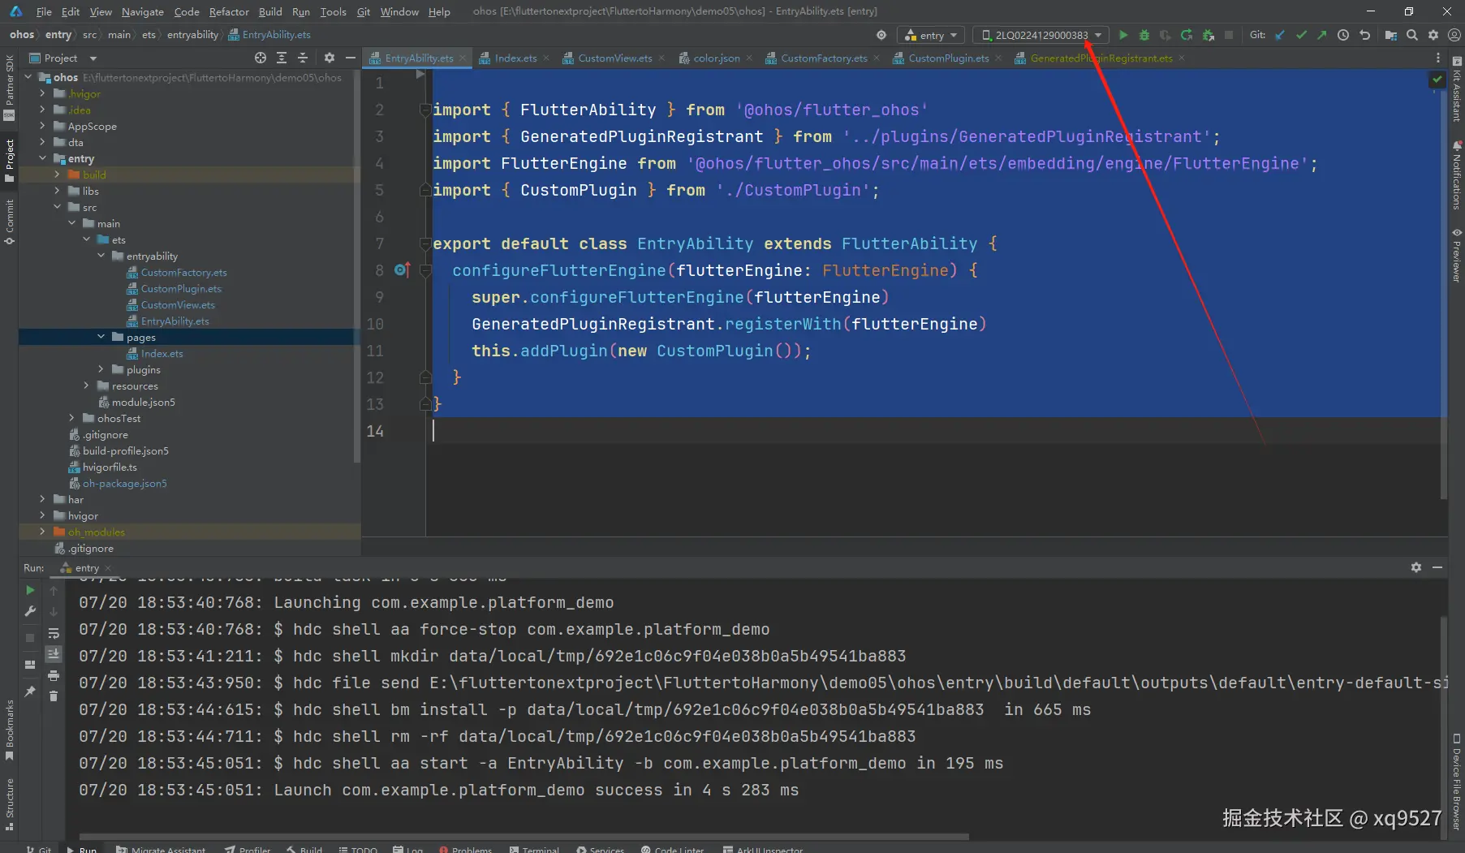Toggle pin tab in Run panel
The height and width of the screenshot is (853, 1465).
(30, 691)
